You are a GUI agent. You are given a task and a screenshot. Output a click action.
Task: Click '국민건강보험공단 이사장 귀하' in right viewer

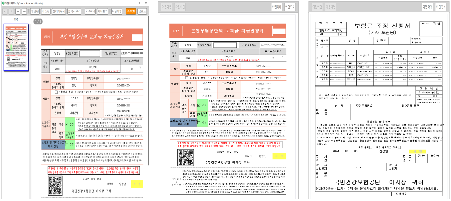click(379, 182)
